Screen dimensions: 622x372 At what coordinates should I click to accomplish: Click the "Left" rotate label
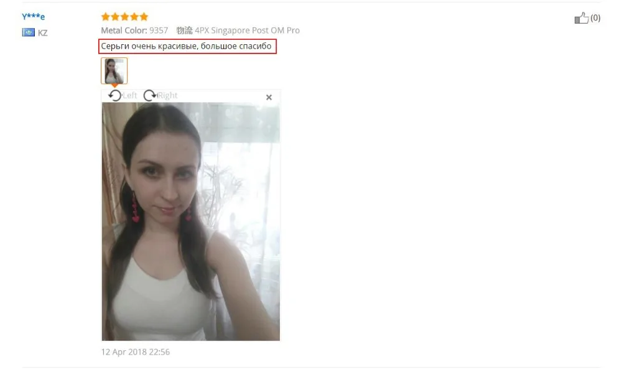coord(130,96)
